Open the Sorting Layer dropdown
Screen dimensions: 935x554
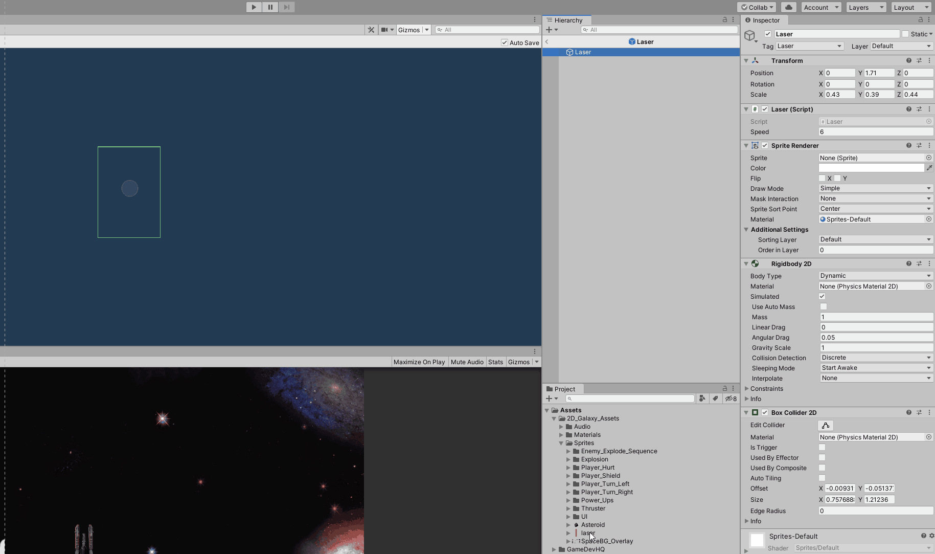point(876,239)
